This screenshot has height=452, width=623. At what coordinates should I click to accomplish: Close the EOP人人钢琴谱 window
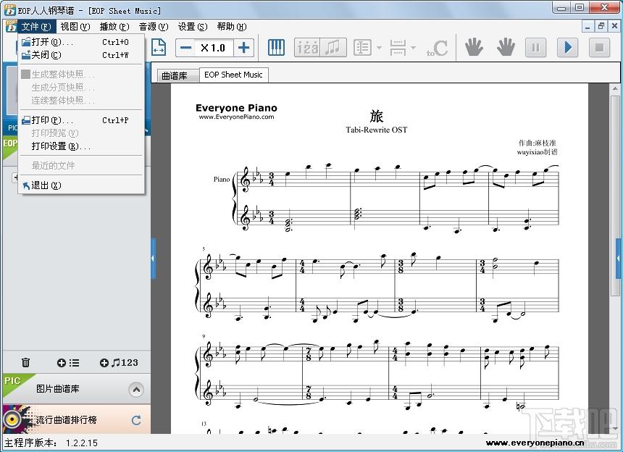[605, 7]
